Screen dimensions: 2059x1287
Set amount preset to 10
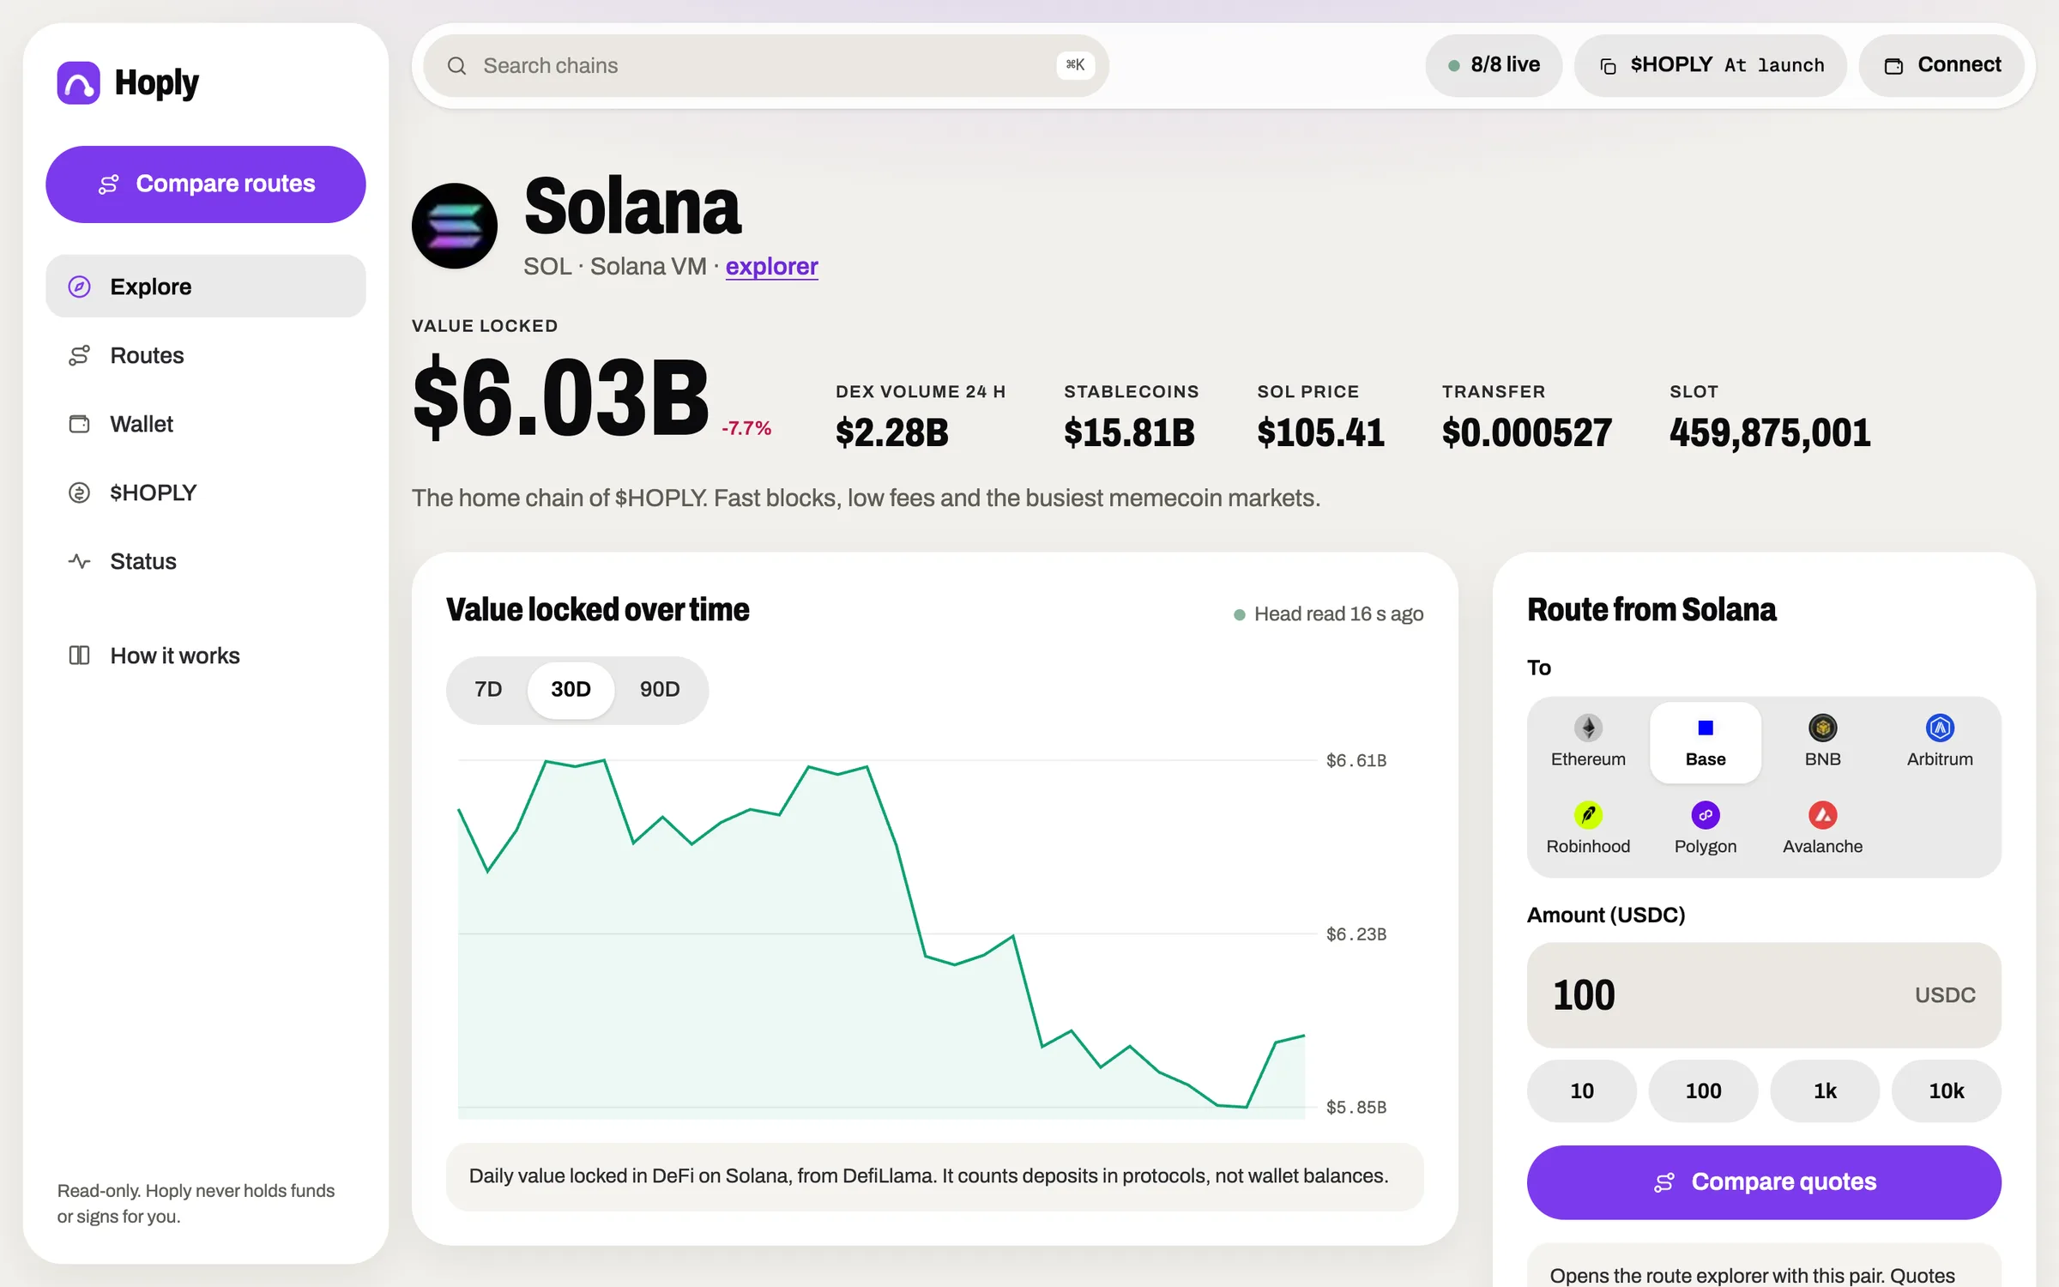click(x=1582, y=1091)
